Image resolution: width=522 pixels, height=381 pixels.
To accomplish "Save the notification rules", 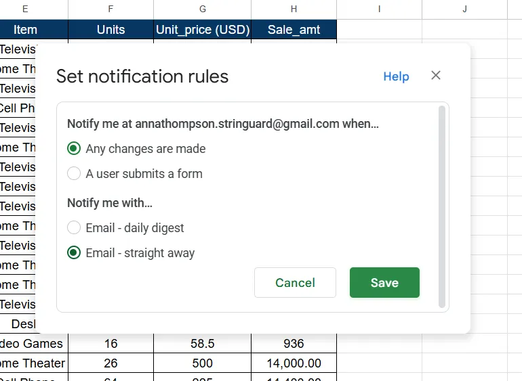I will coord(384,283).
